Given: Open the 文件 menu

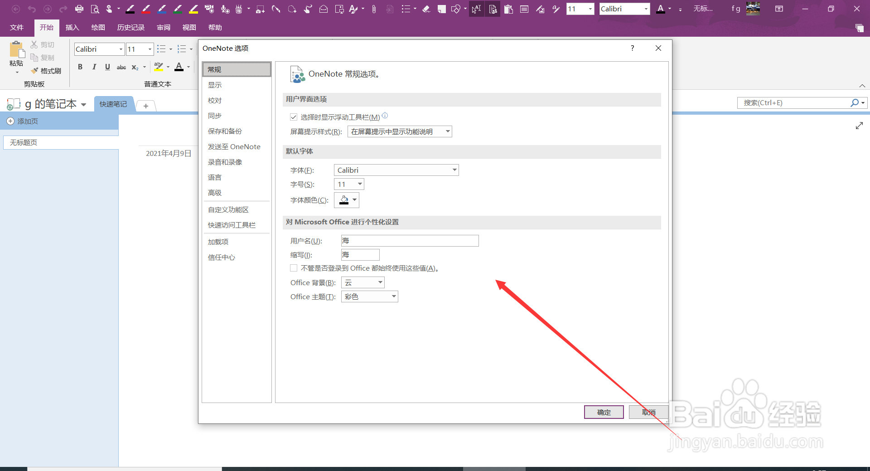Looking at the screenshot, I should click(x=17, y=28).
